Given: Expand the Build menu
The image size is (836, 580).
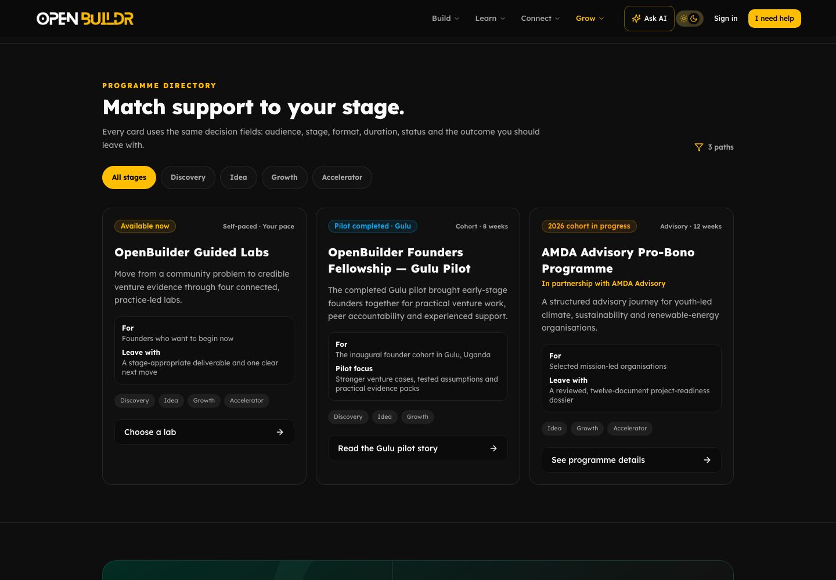Looking at the screenshot, I should 445,19.
